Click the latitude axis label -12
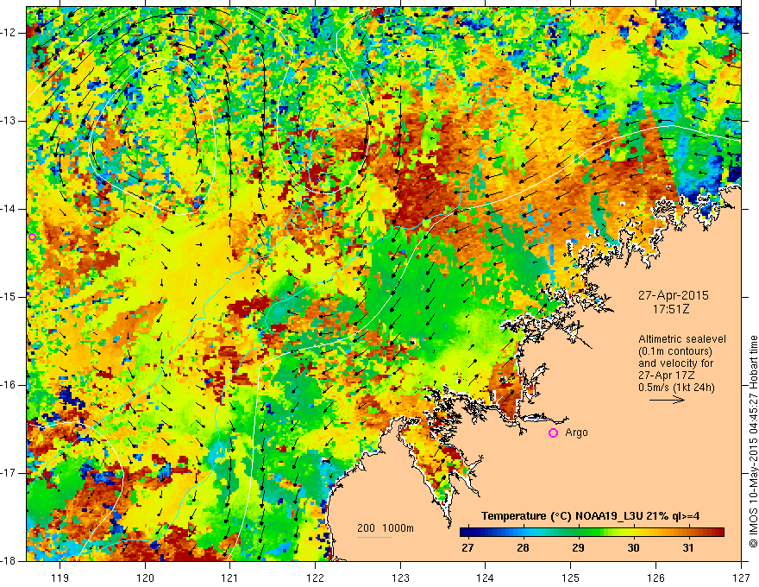Image resolution: width=759 pixels, height=587 pixels. coord(9,33)
